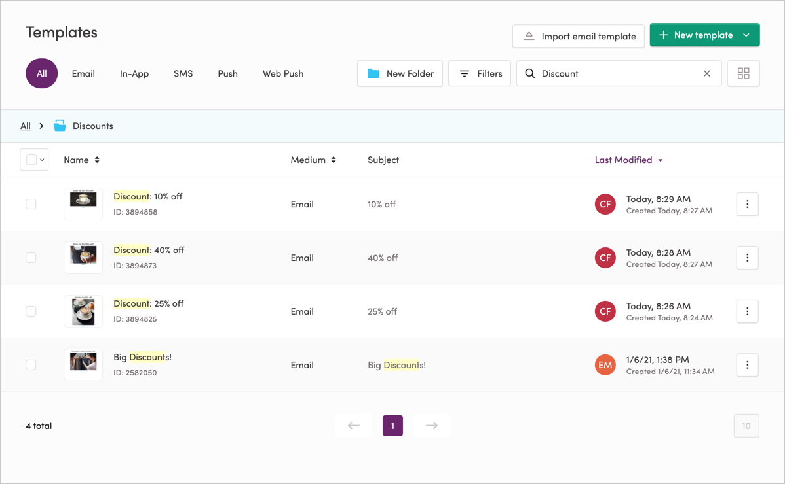Open options menu for Big Discounts!

coord(748,365)
